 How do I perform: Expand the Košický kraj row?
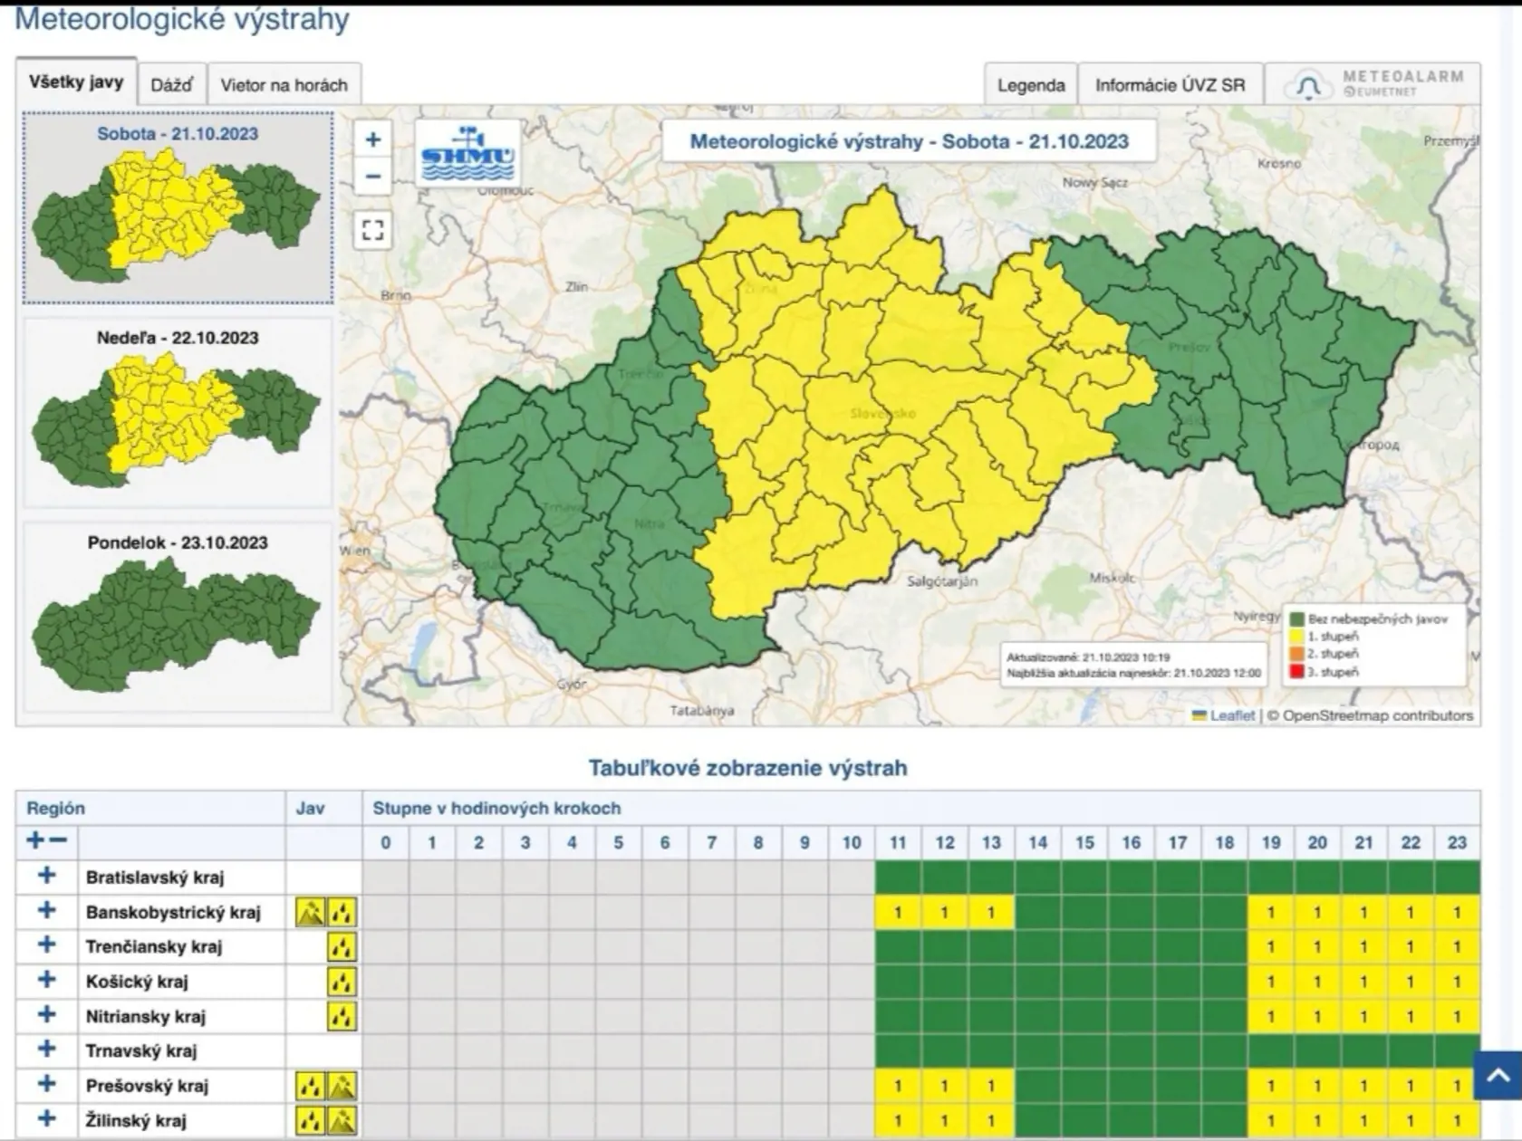click(46, 980)
